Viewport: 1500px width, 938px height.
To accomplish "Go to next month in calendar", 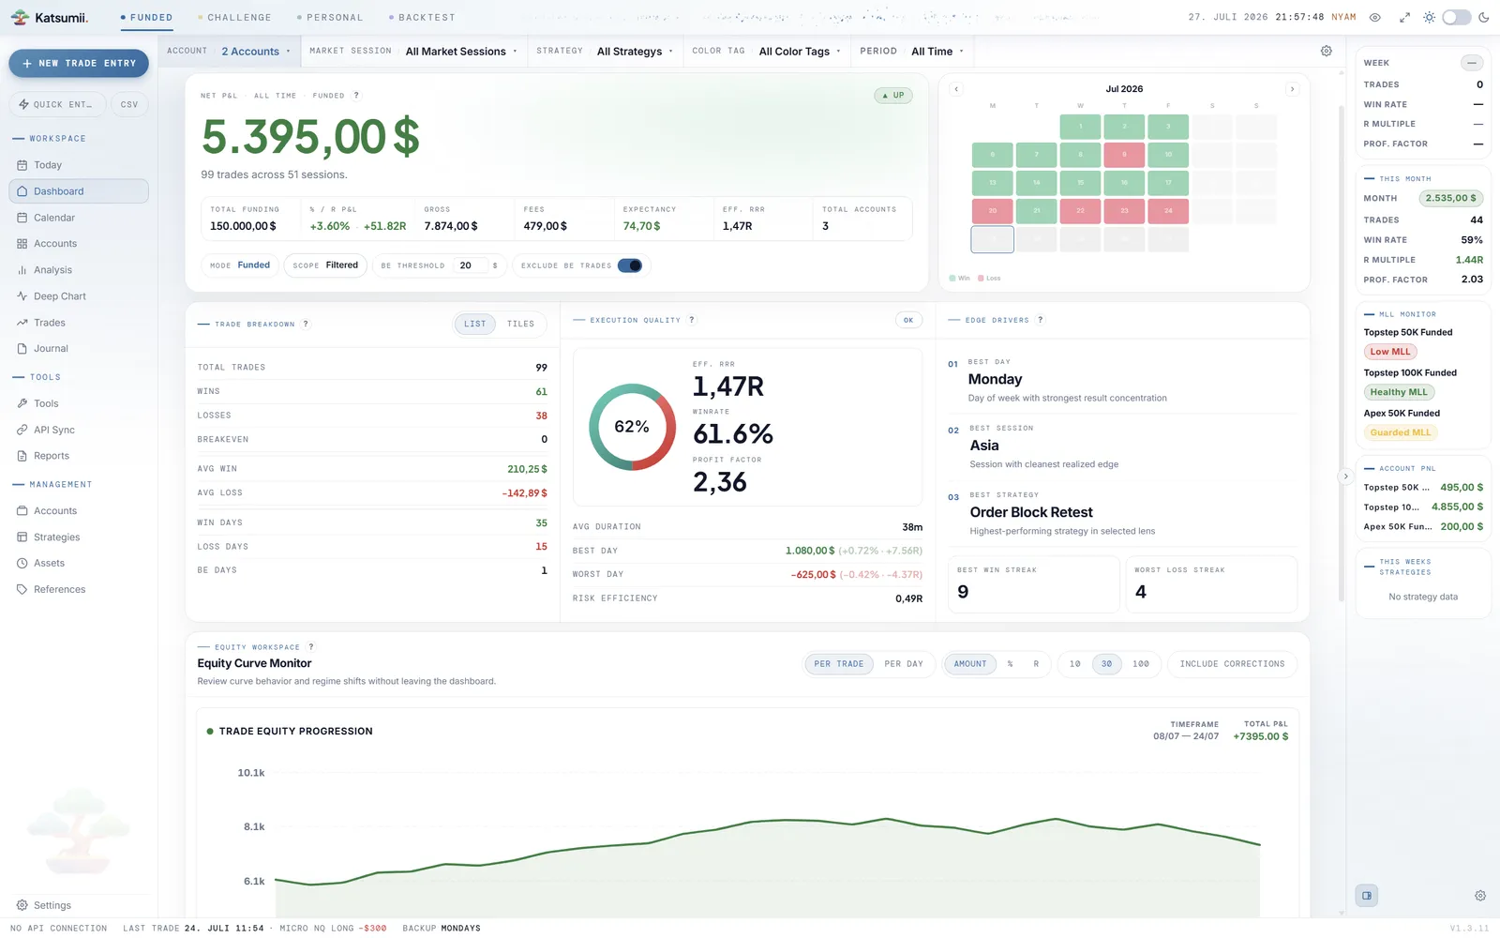I will [1292, 89].
